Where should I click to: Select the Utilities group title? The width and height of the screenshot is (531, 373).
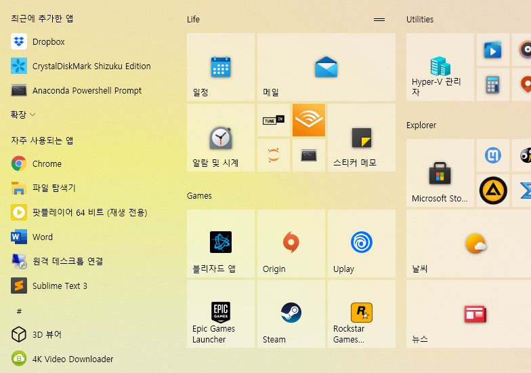point(420,19)
